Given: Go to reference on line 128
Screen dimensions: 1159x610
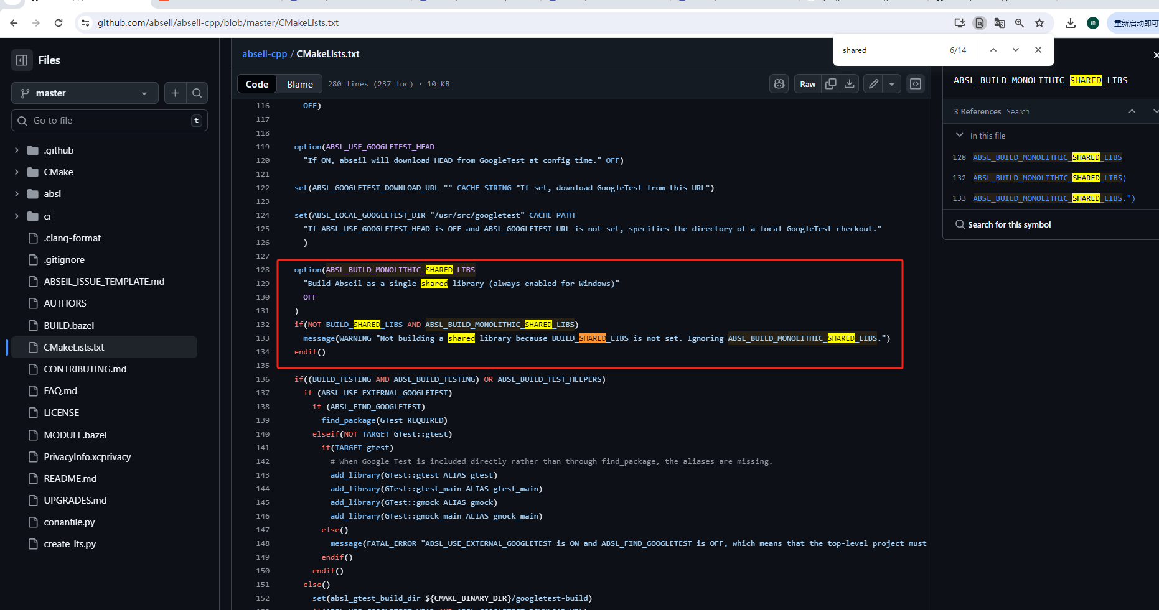Looking at the screenshot, I should [x=1047, y=157].
